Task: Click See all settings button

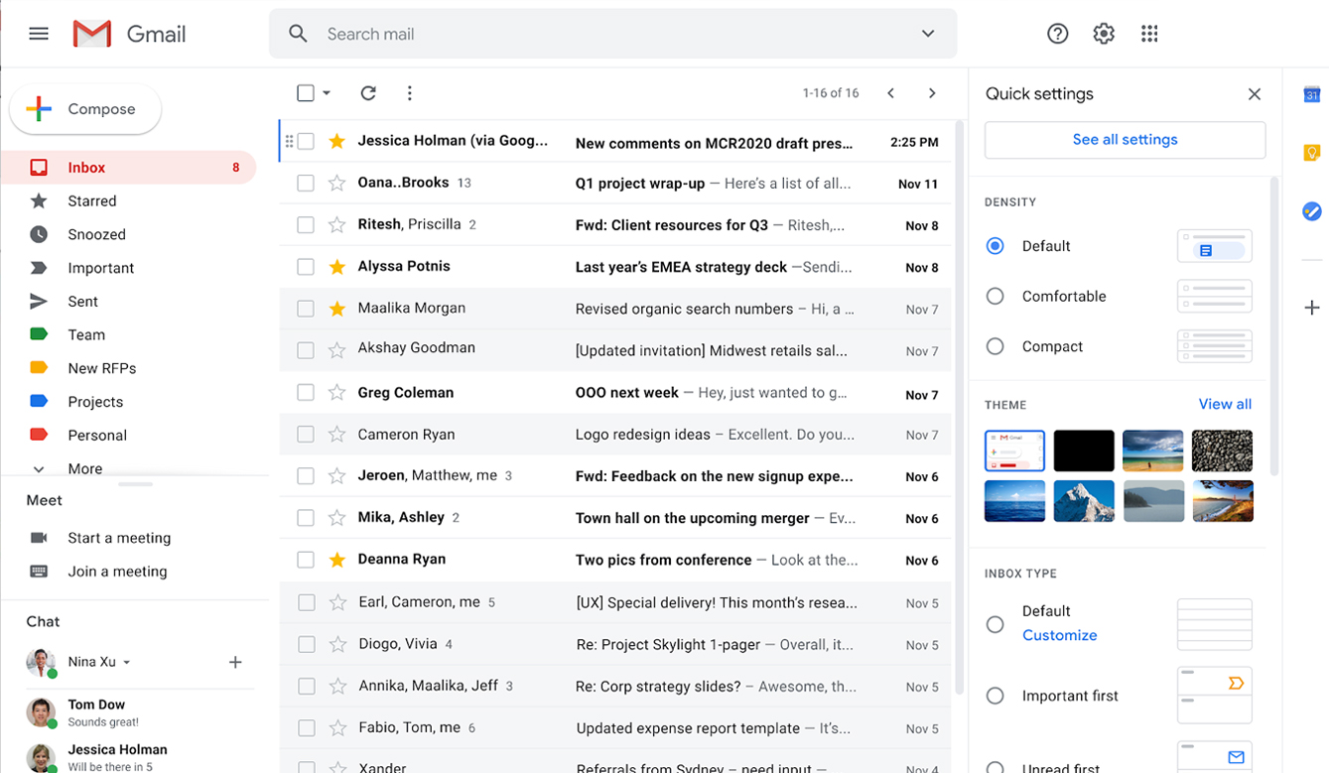Action: 1125,140
